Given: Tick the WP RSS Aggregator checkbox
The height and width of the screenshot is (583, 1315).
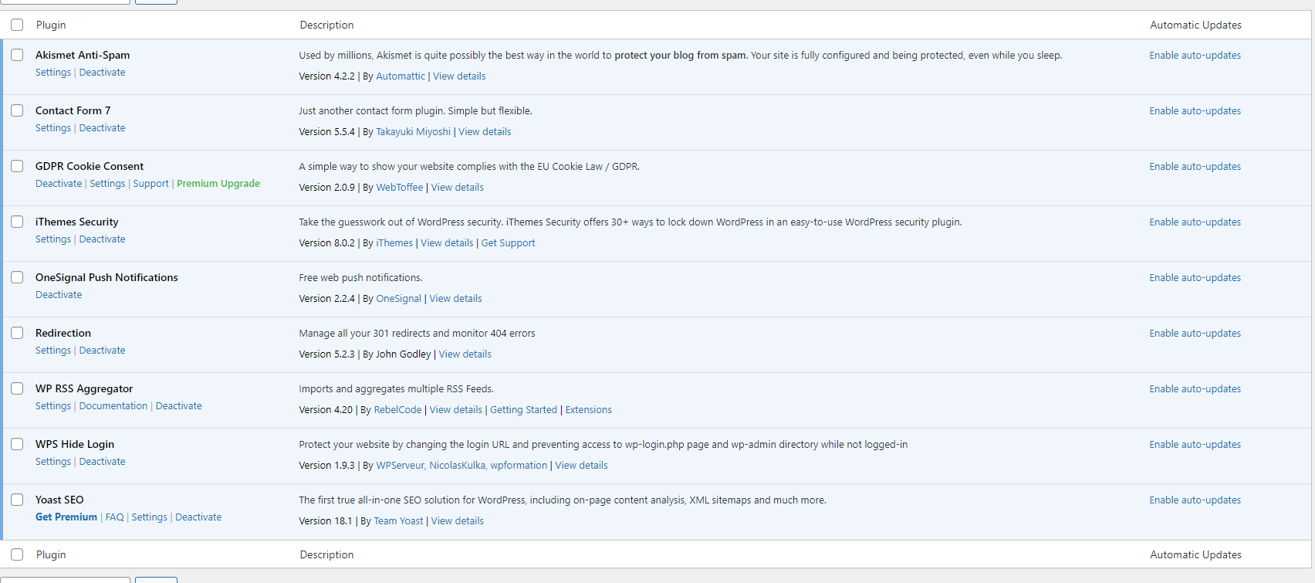Looking at the screenshot, I should pyautogui.click(x=17, y=388).
